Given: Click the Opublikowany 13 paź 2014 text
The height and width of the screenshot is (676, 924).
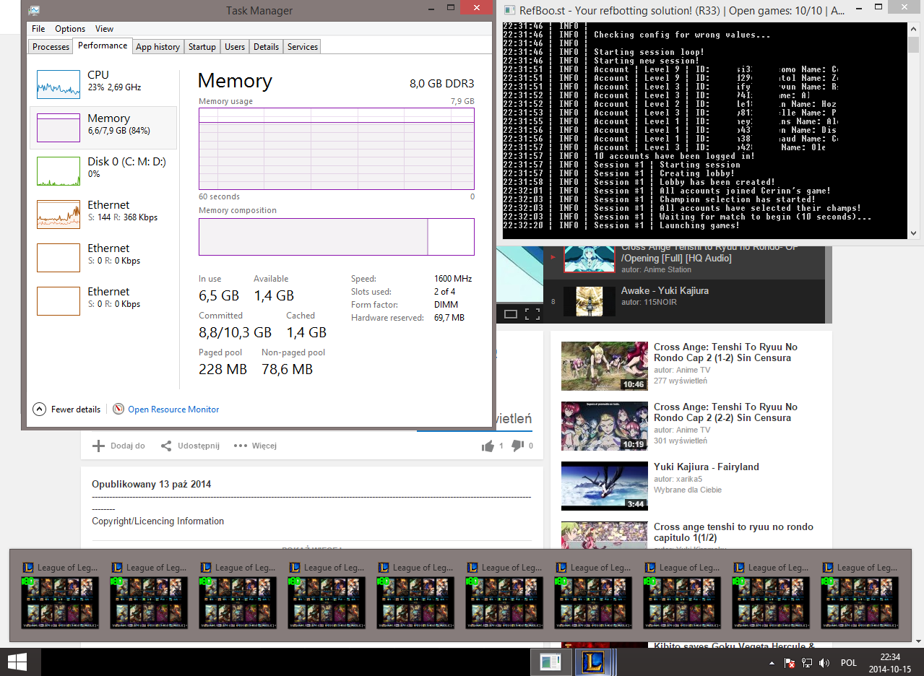Looking at the screenshot, I should pos(151,485).
